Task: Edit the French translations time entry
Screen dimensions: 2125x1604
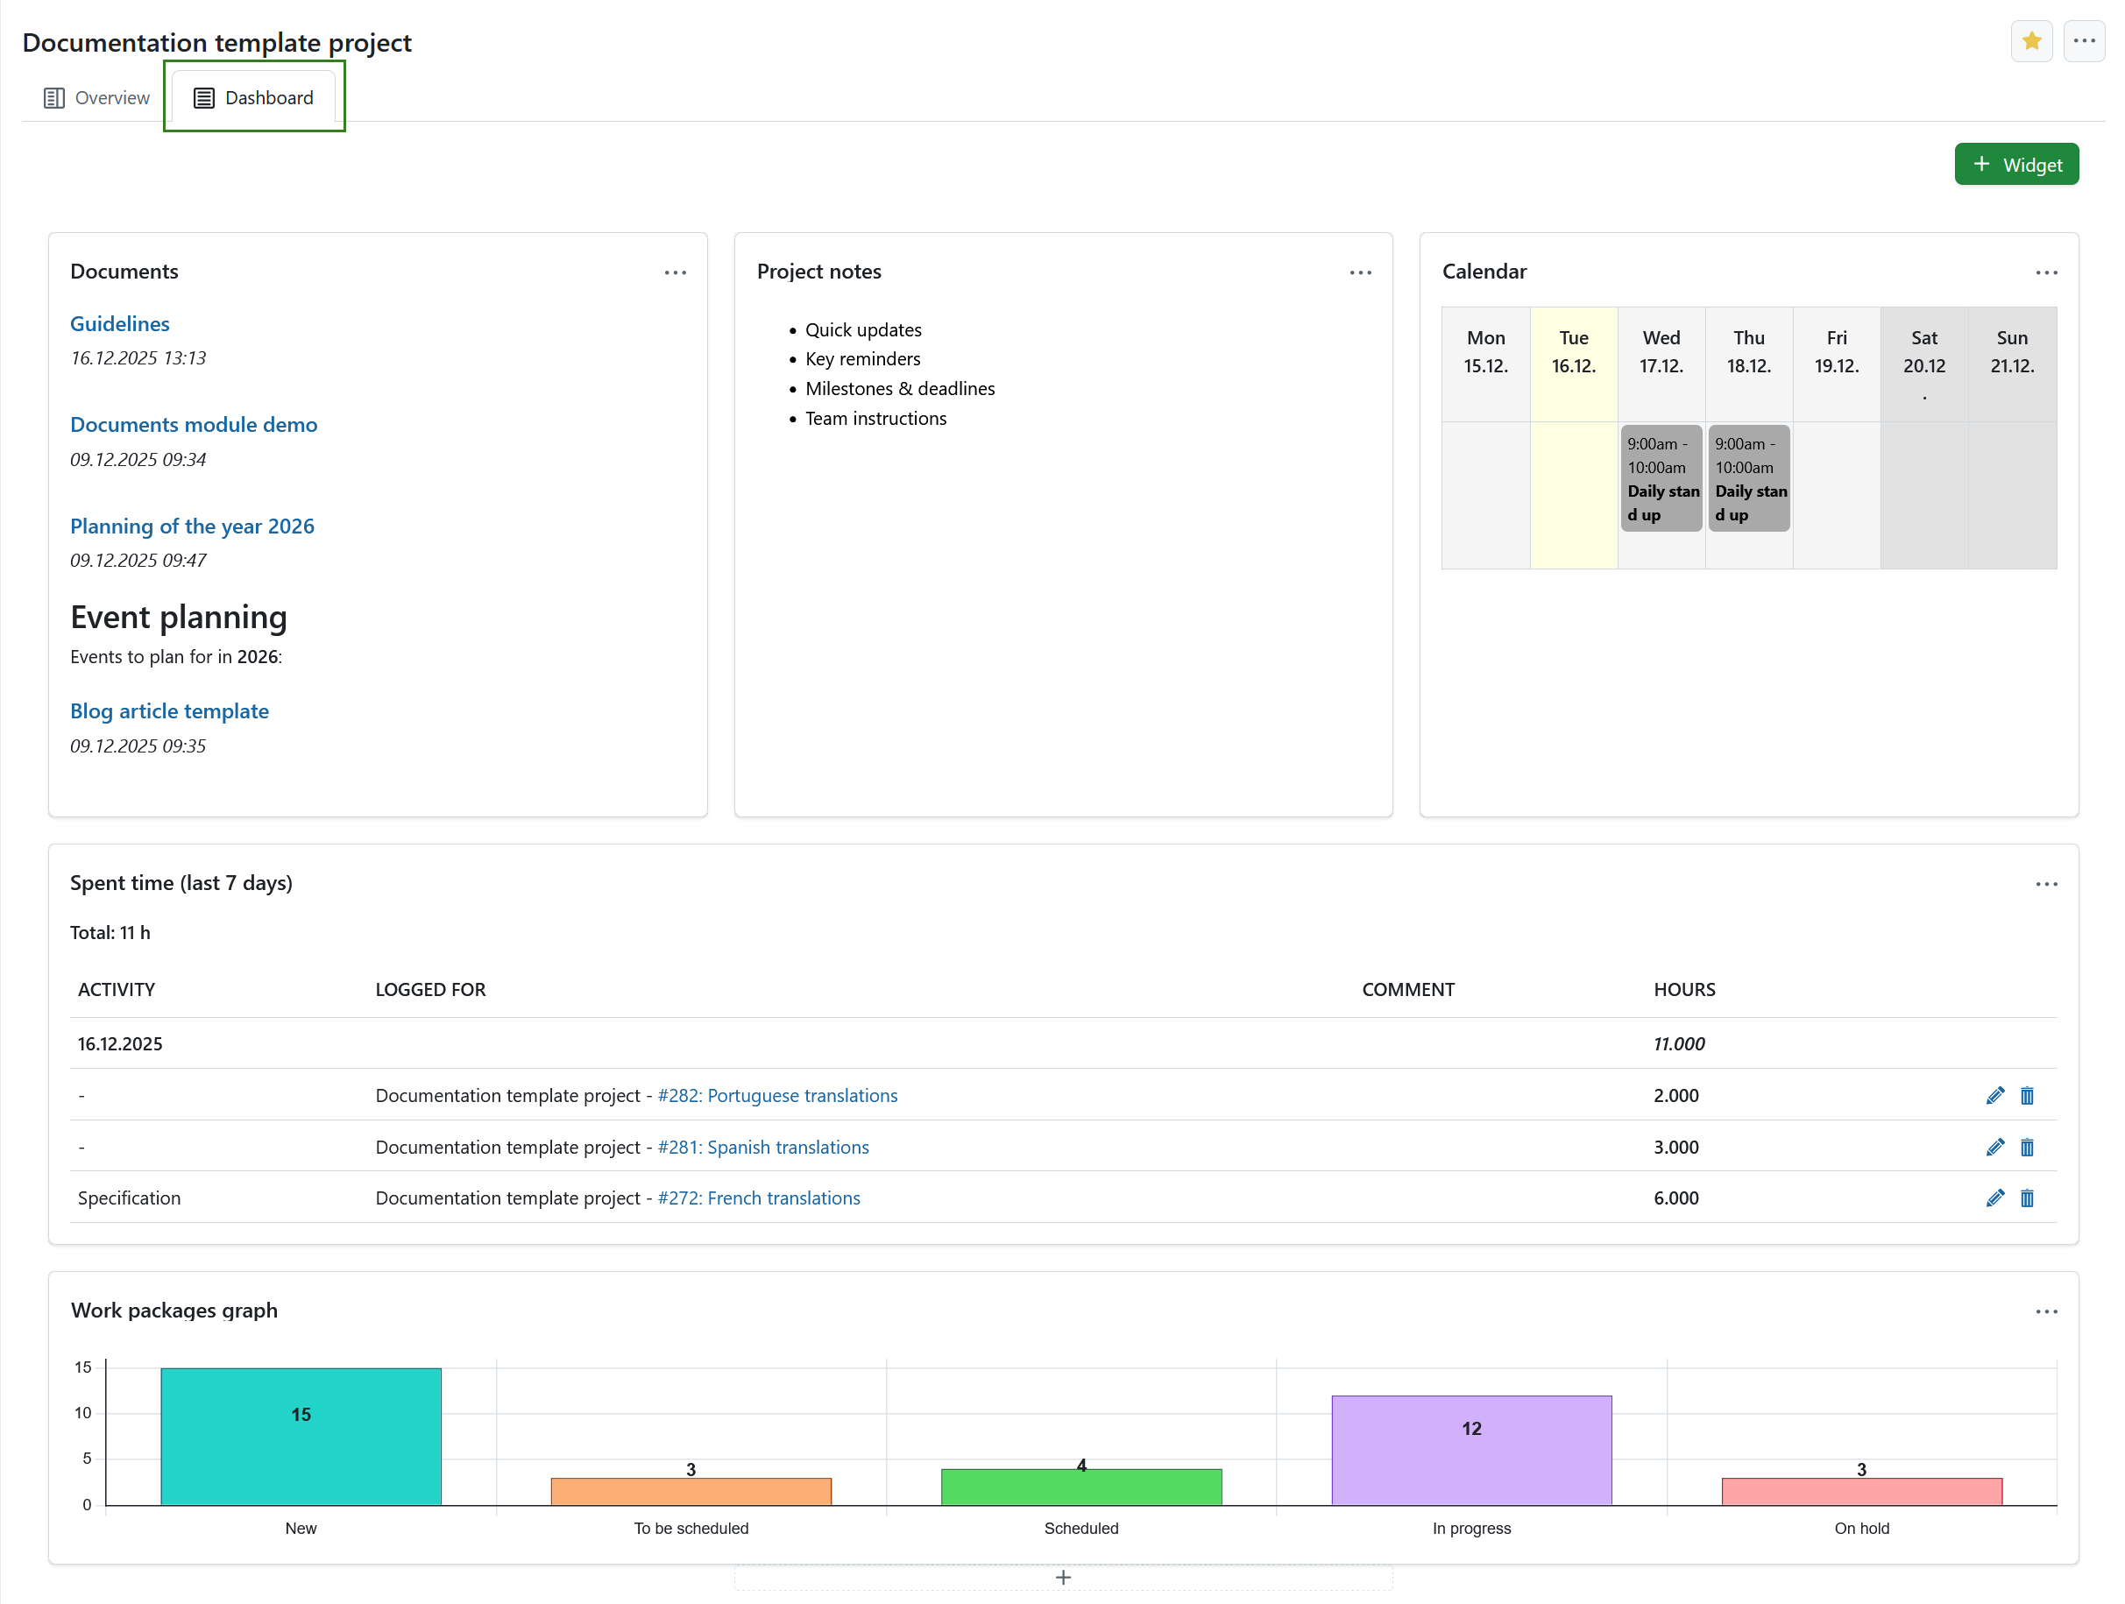Action: pyautogui.click(x=1994, y=1198)
